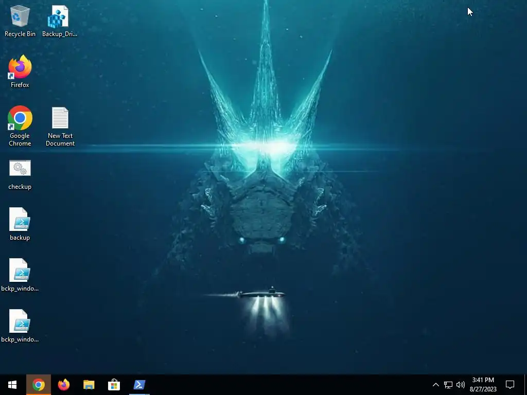The height and width of the screenshot is (395, 527).
Task: Switch to PowerShell in the taskbar
Action: 139,385
